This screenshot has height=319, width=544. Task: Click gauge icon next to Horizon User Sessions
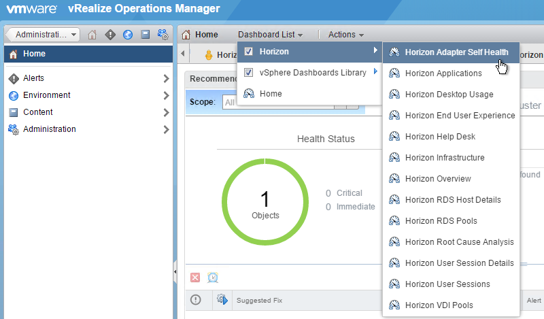tap(394, 284)
